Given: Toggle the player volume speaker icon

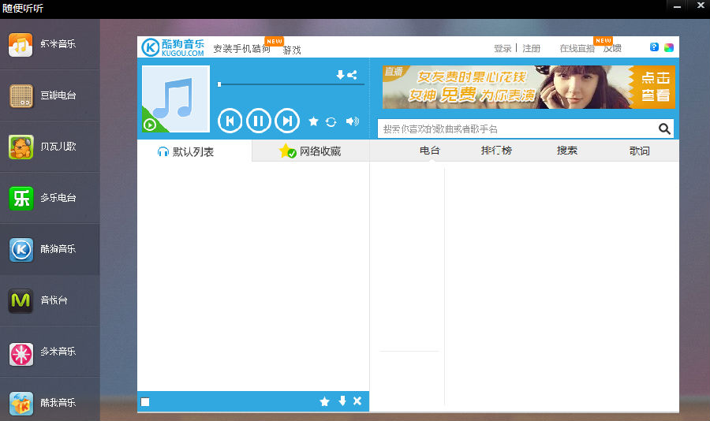Looking at the screenshot, I should tap(352, 121).
